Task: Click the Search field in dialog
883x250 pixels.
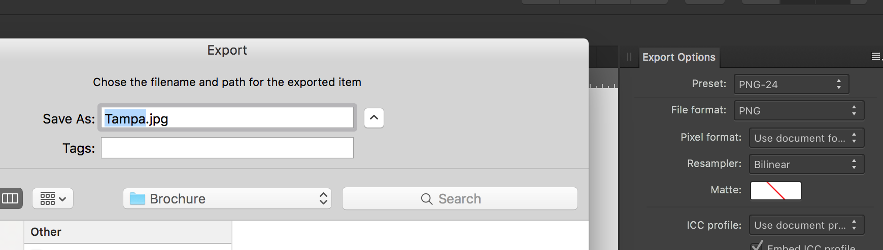Action: coord(460,198)
